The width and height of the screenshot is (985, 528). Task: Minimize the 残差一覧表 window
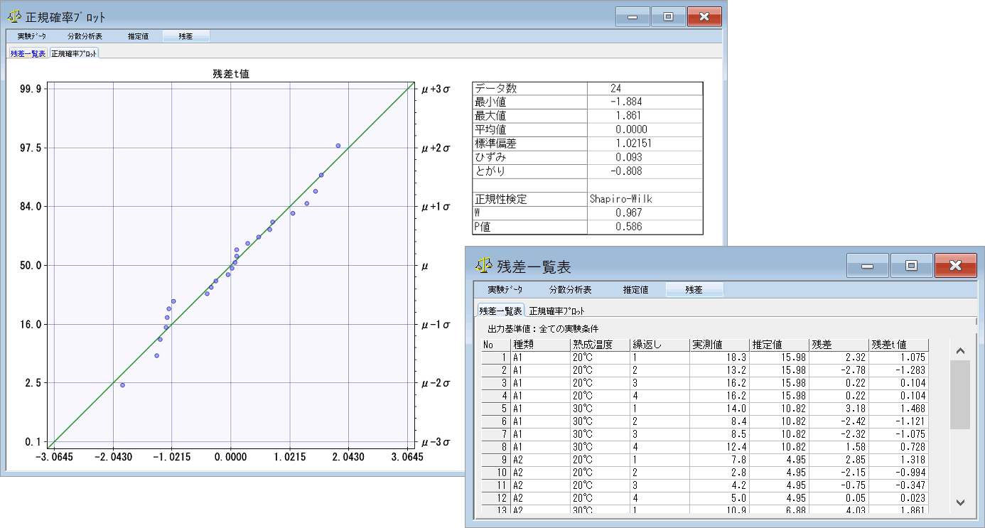coord(867,266)
